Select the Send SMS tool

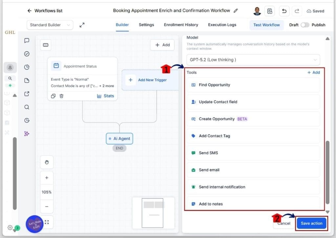click(253, 153)
